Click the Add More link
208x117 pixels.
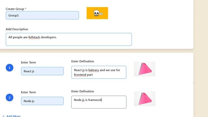(x=13, y=116)
